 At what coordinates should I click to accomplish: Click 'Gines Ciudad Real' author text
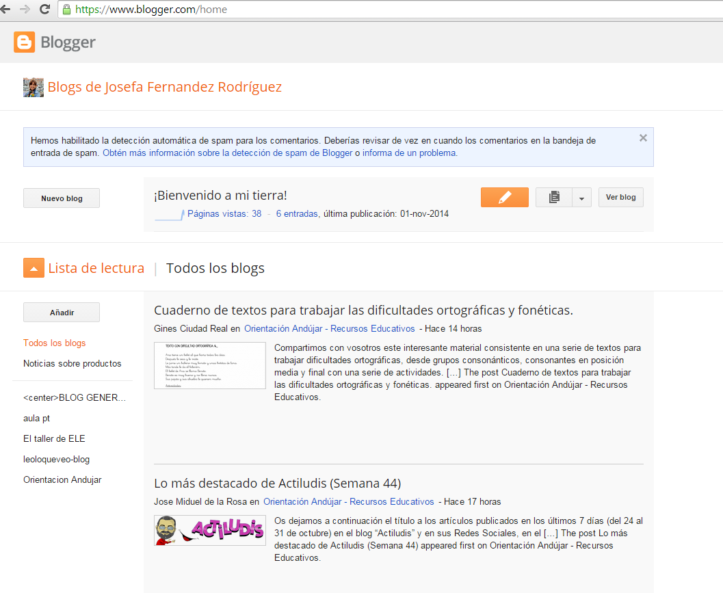(x=191, y=329)
